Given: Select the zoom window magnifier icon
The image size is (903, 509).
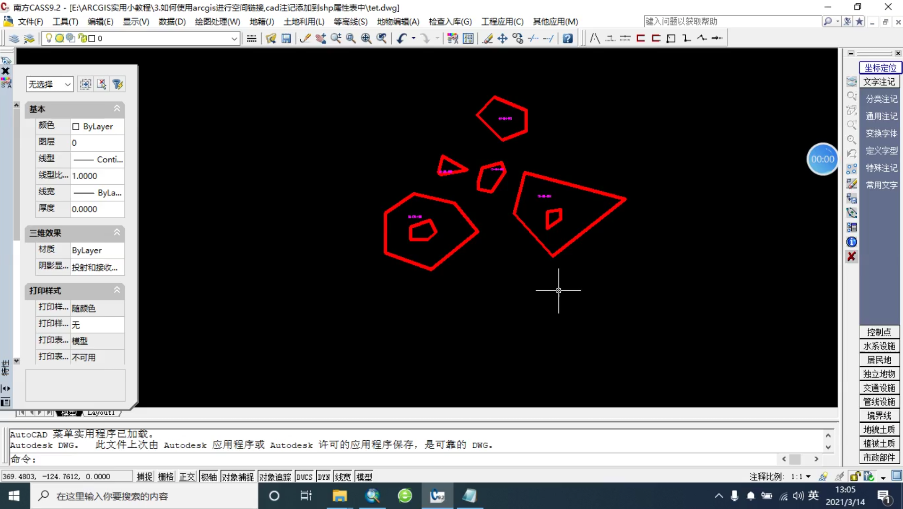Looking at the screenshot, I should [x=351, y=38].
